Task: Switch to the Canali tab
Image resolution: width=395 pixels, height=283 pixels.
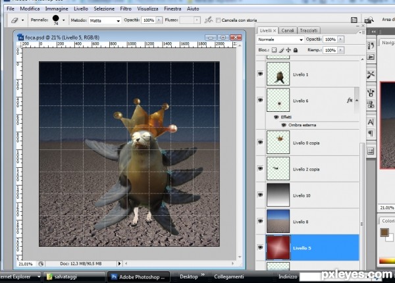Action: click(x=288, y=30)
